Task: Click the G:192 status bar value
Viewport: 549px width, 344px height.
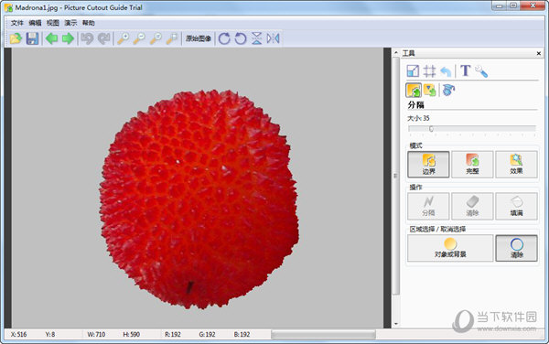Action: click(x=207, y=335)
